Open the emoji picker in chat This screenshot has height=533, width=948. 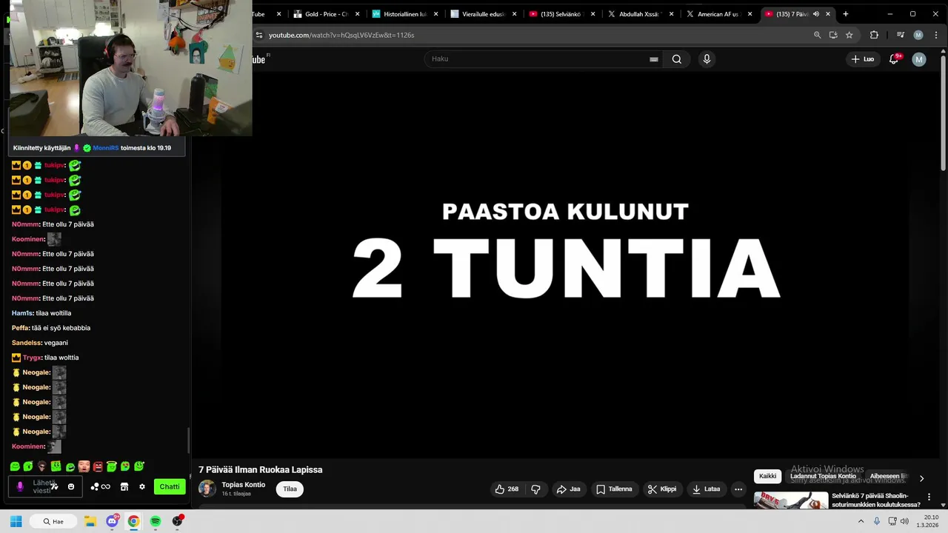point(71,486)
